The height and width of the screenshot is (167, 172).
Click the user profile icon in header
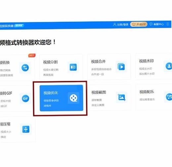click(x=115, y=25)
